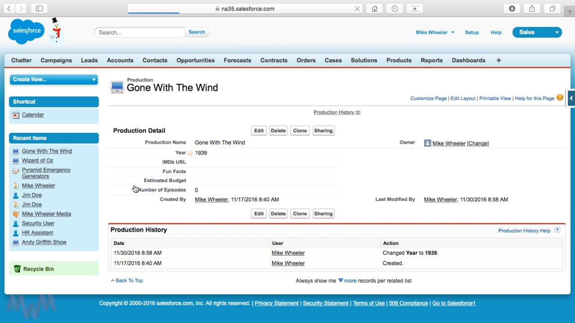Open the Sales app menu dropdown
575x323 pixels.
537,32
